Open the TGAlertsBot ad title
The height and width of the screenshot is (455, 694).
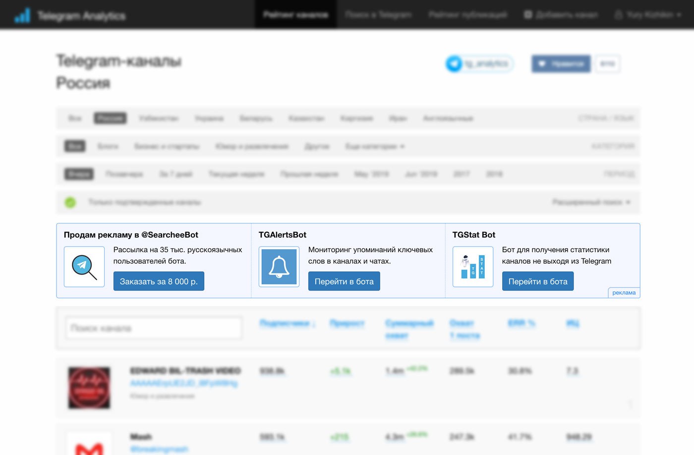coord(283,235)
